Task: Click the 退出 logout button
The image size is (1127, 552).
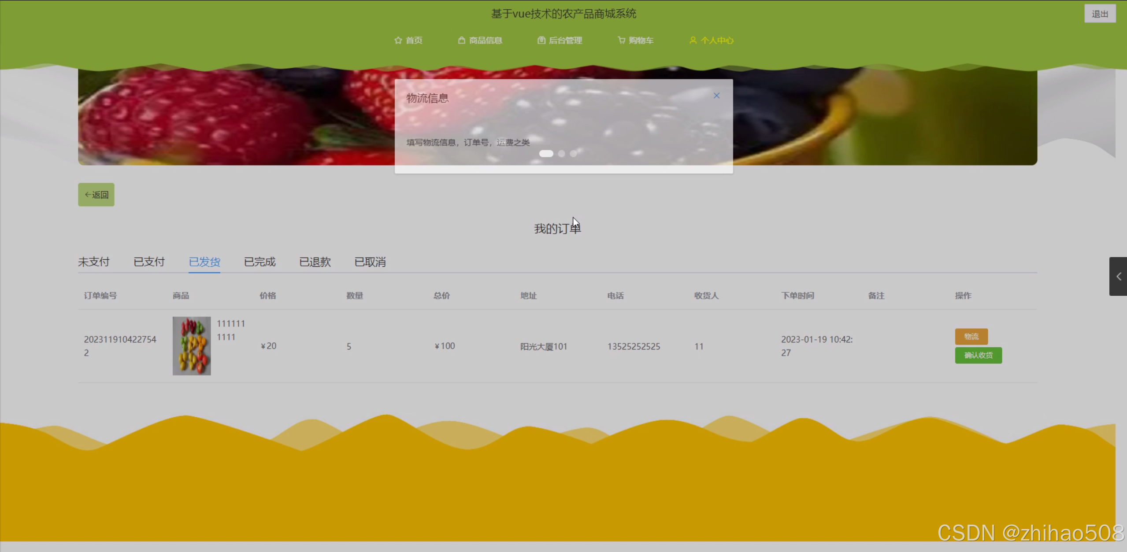Action: (x=1099, y=13)
